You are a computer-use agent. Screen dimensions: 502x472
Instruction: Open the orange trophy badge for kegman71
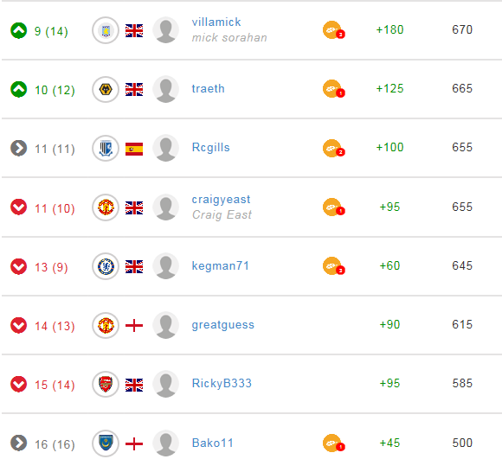tap(333, 266)
